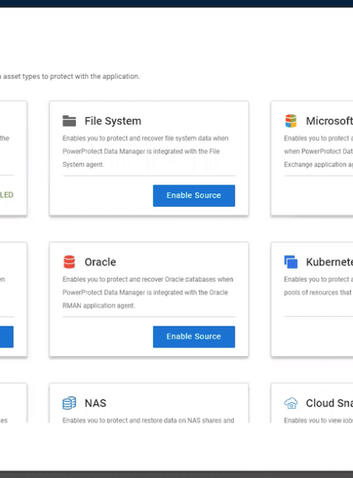Select the File System card title
353x478 pixels.
click(x=113, y=121)
